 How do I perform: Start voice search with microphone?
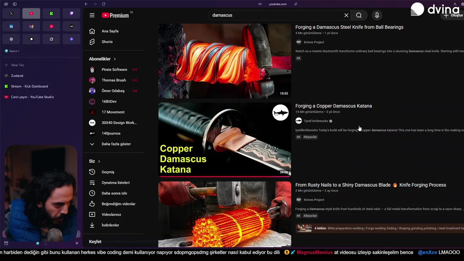click(377, 15)
